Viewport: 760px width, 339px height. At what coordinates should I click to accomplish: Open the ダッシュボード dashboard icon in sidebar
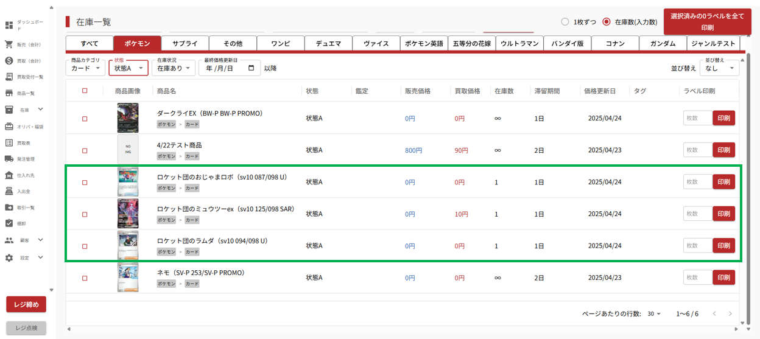9,25
